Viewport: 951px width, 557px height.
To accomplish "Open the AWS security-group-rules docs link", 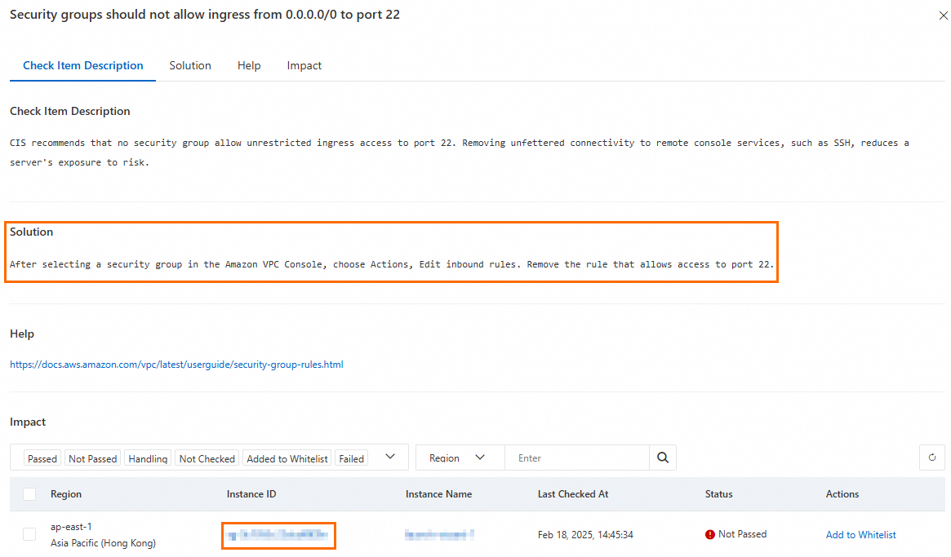I will click(x=176, y=365).
